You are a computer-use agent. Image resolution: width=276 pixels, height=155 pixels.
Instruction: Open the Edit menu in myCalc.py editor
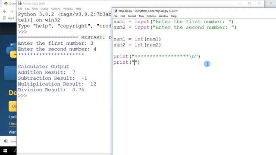[122, 16]
